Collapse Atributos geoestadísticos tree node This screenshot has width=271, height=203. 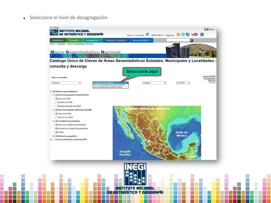tap(51, 91)
